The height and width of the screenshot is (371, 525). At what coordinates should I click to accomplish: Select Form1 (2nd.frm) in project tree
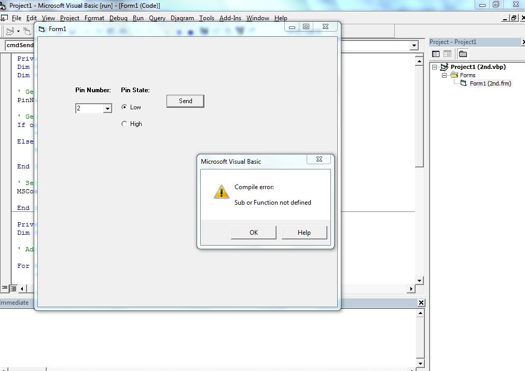[490, 83]
